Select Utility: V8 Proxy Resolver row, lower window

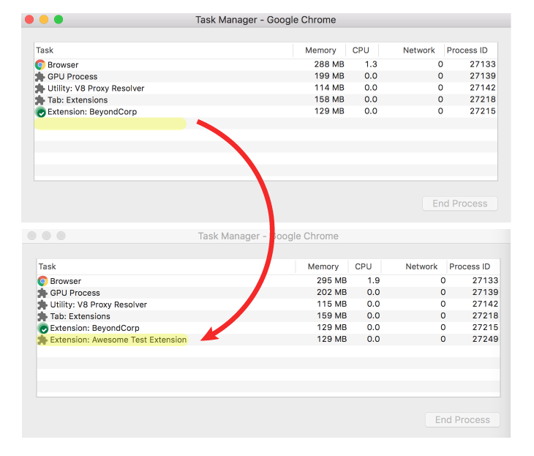point(268,304)
